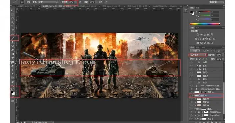
Task: Toggle visibility of 左侧 group
Action: click(191, 66)
